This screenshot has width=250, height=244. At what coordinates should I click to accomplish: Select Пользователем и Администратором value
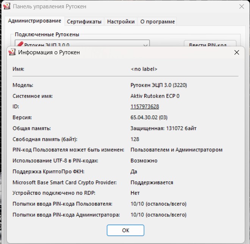pyautogui.click(x=177, y=150)
